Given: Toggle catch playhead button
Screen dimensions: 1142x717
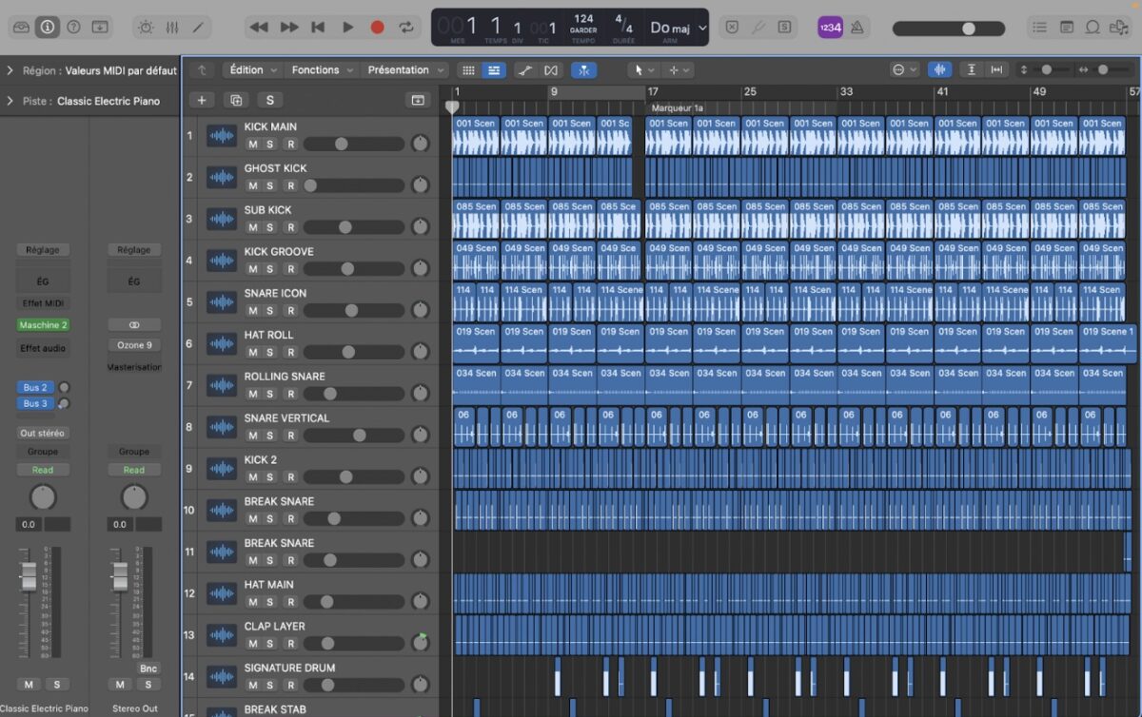Looking at the screenshot, I should pos(583,69).
